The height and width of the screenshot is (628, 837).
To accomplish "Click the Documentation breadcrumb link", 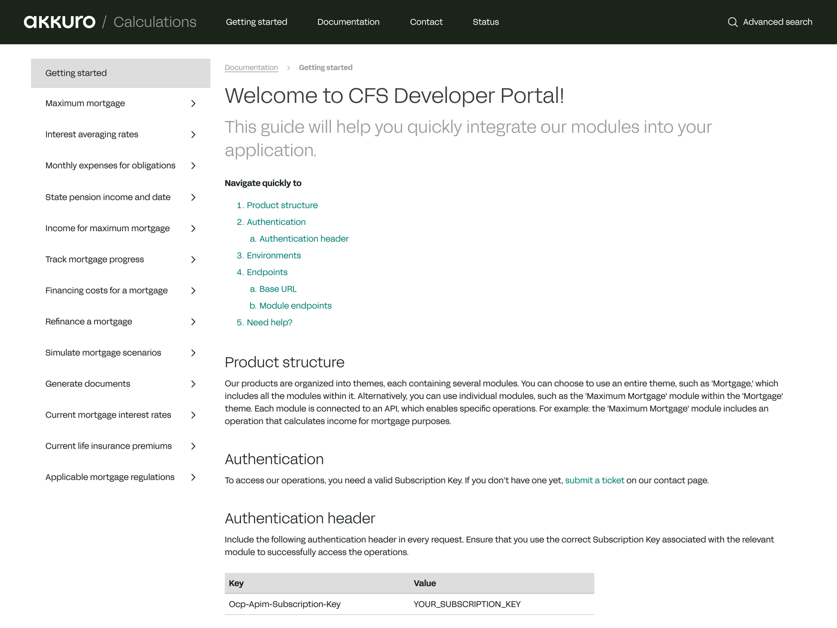I will [x=251, y=67].
